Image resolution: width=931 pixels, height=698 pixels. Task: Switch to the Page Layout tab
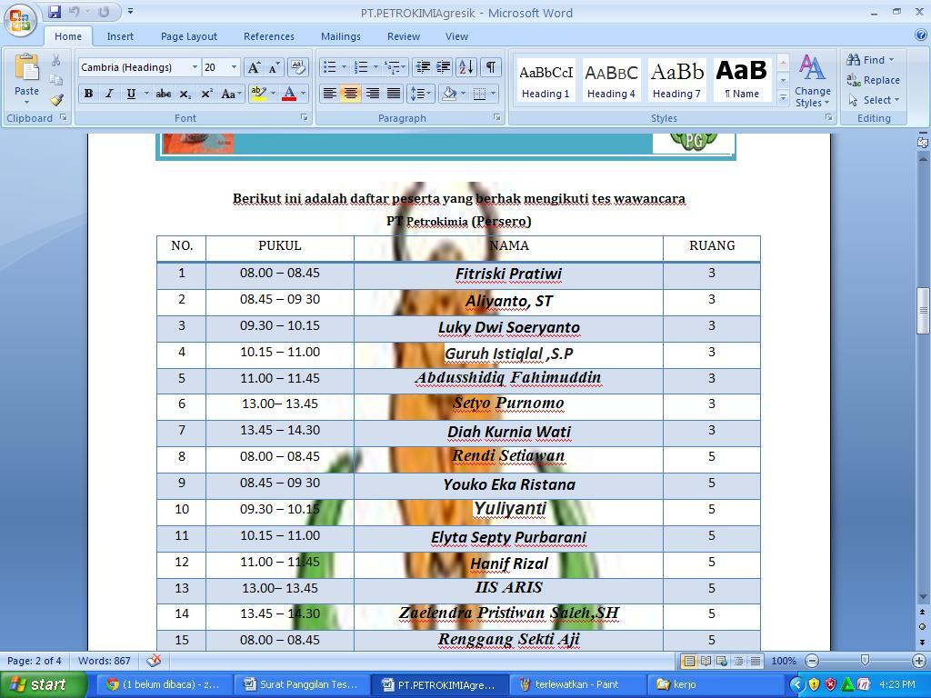click(188, 36)
